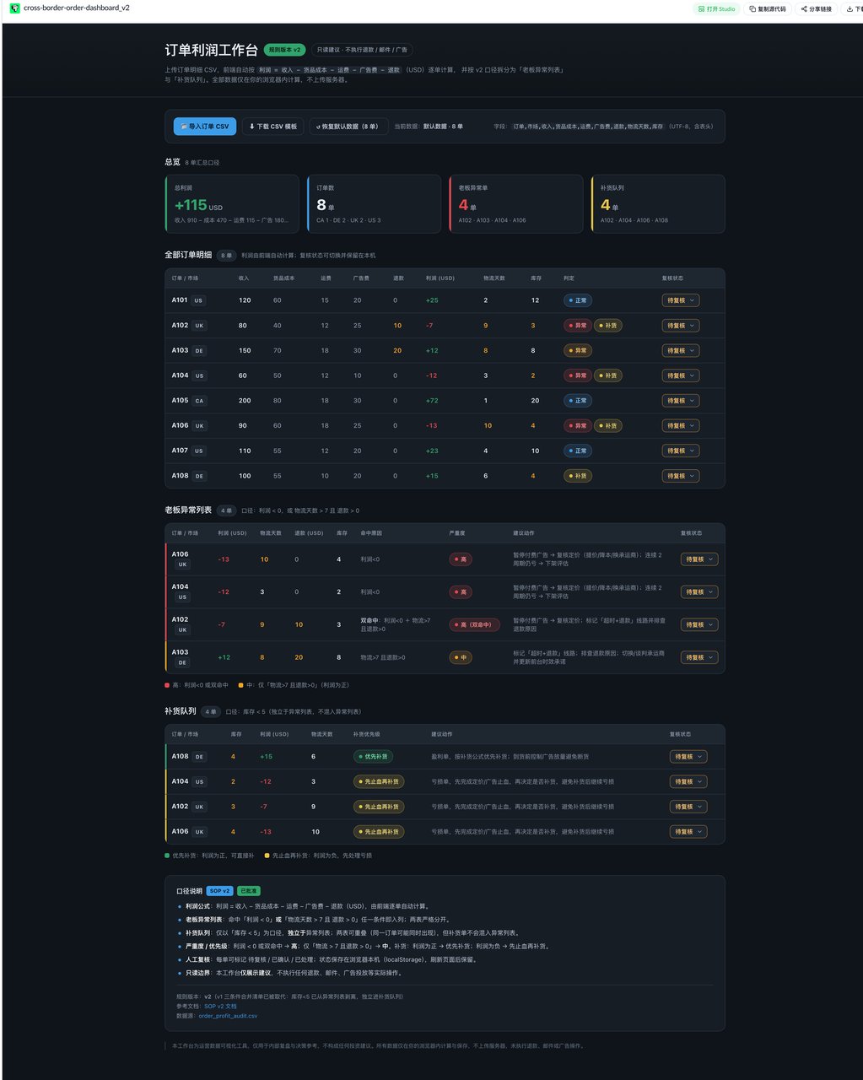
Task: Click the +72 profit value for A105
Action: point(432,401)
